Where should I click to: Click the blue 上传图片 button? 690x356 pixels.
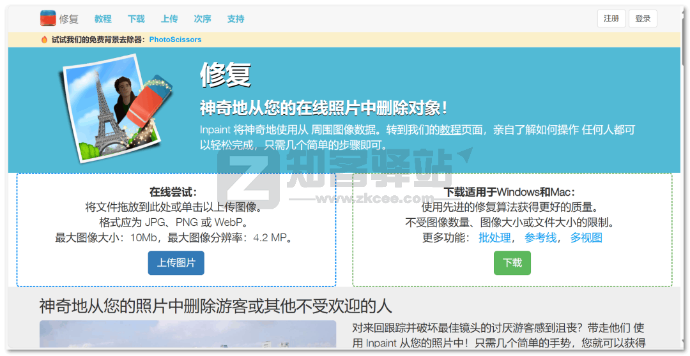point(176,263)
